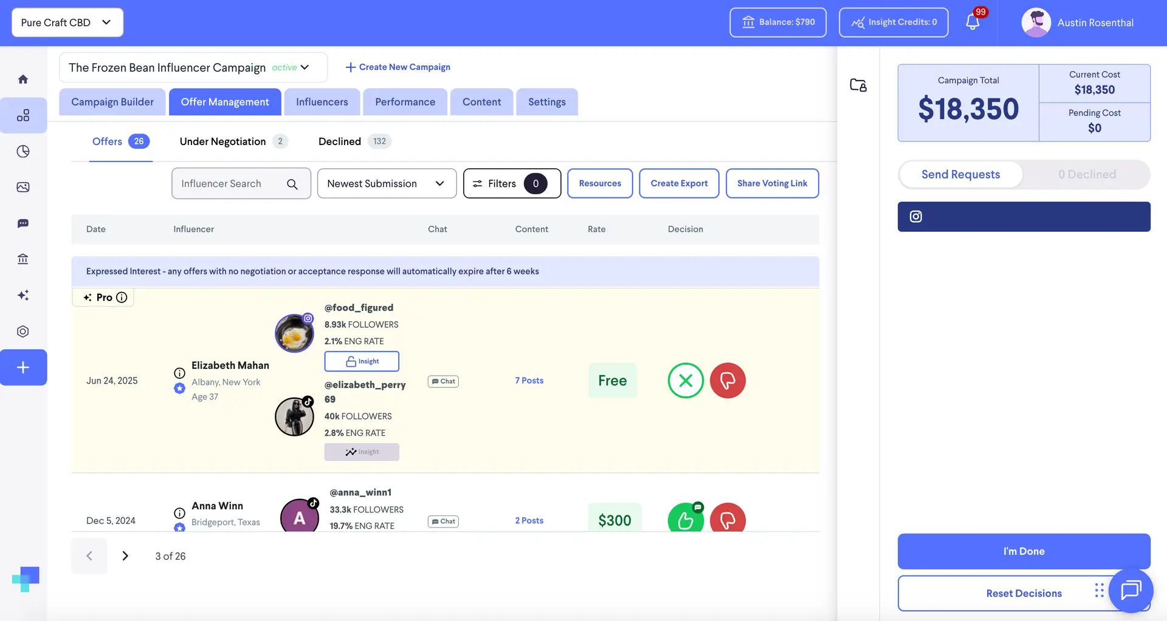This screenshot has height=621, width=1167.
Task: Open the Home icon in the sidebar
Action: [x=23, y=79]
